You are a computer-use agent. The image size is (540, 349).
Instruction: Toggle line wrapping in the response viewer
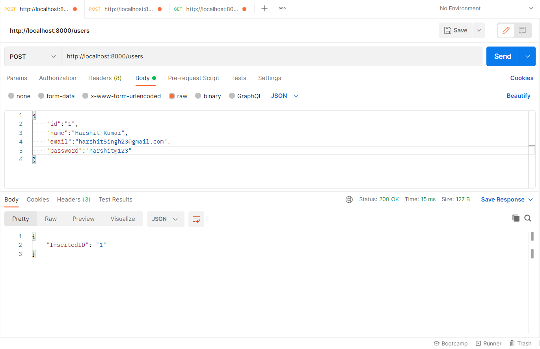196,219
